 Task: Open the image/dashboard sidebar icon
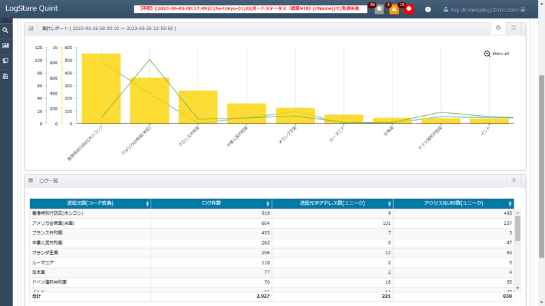click(5, 46)
